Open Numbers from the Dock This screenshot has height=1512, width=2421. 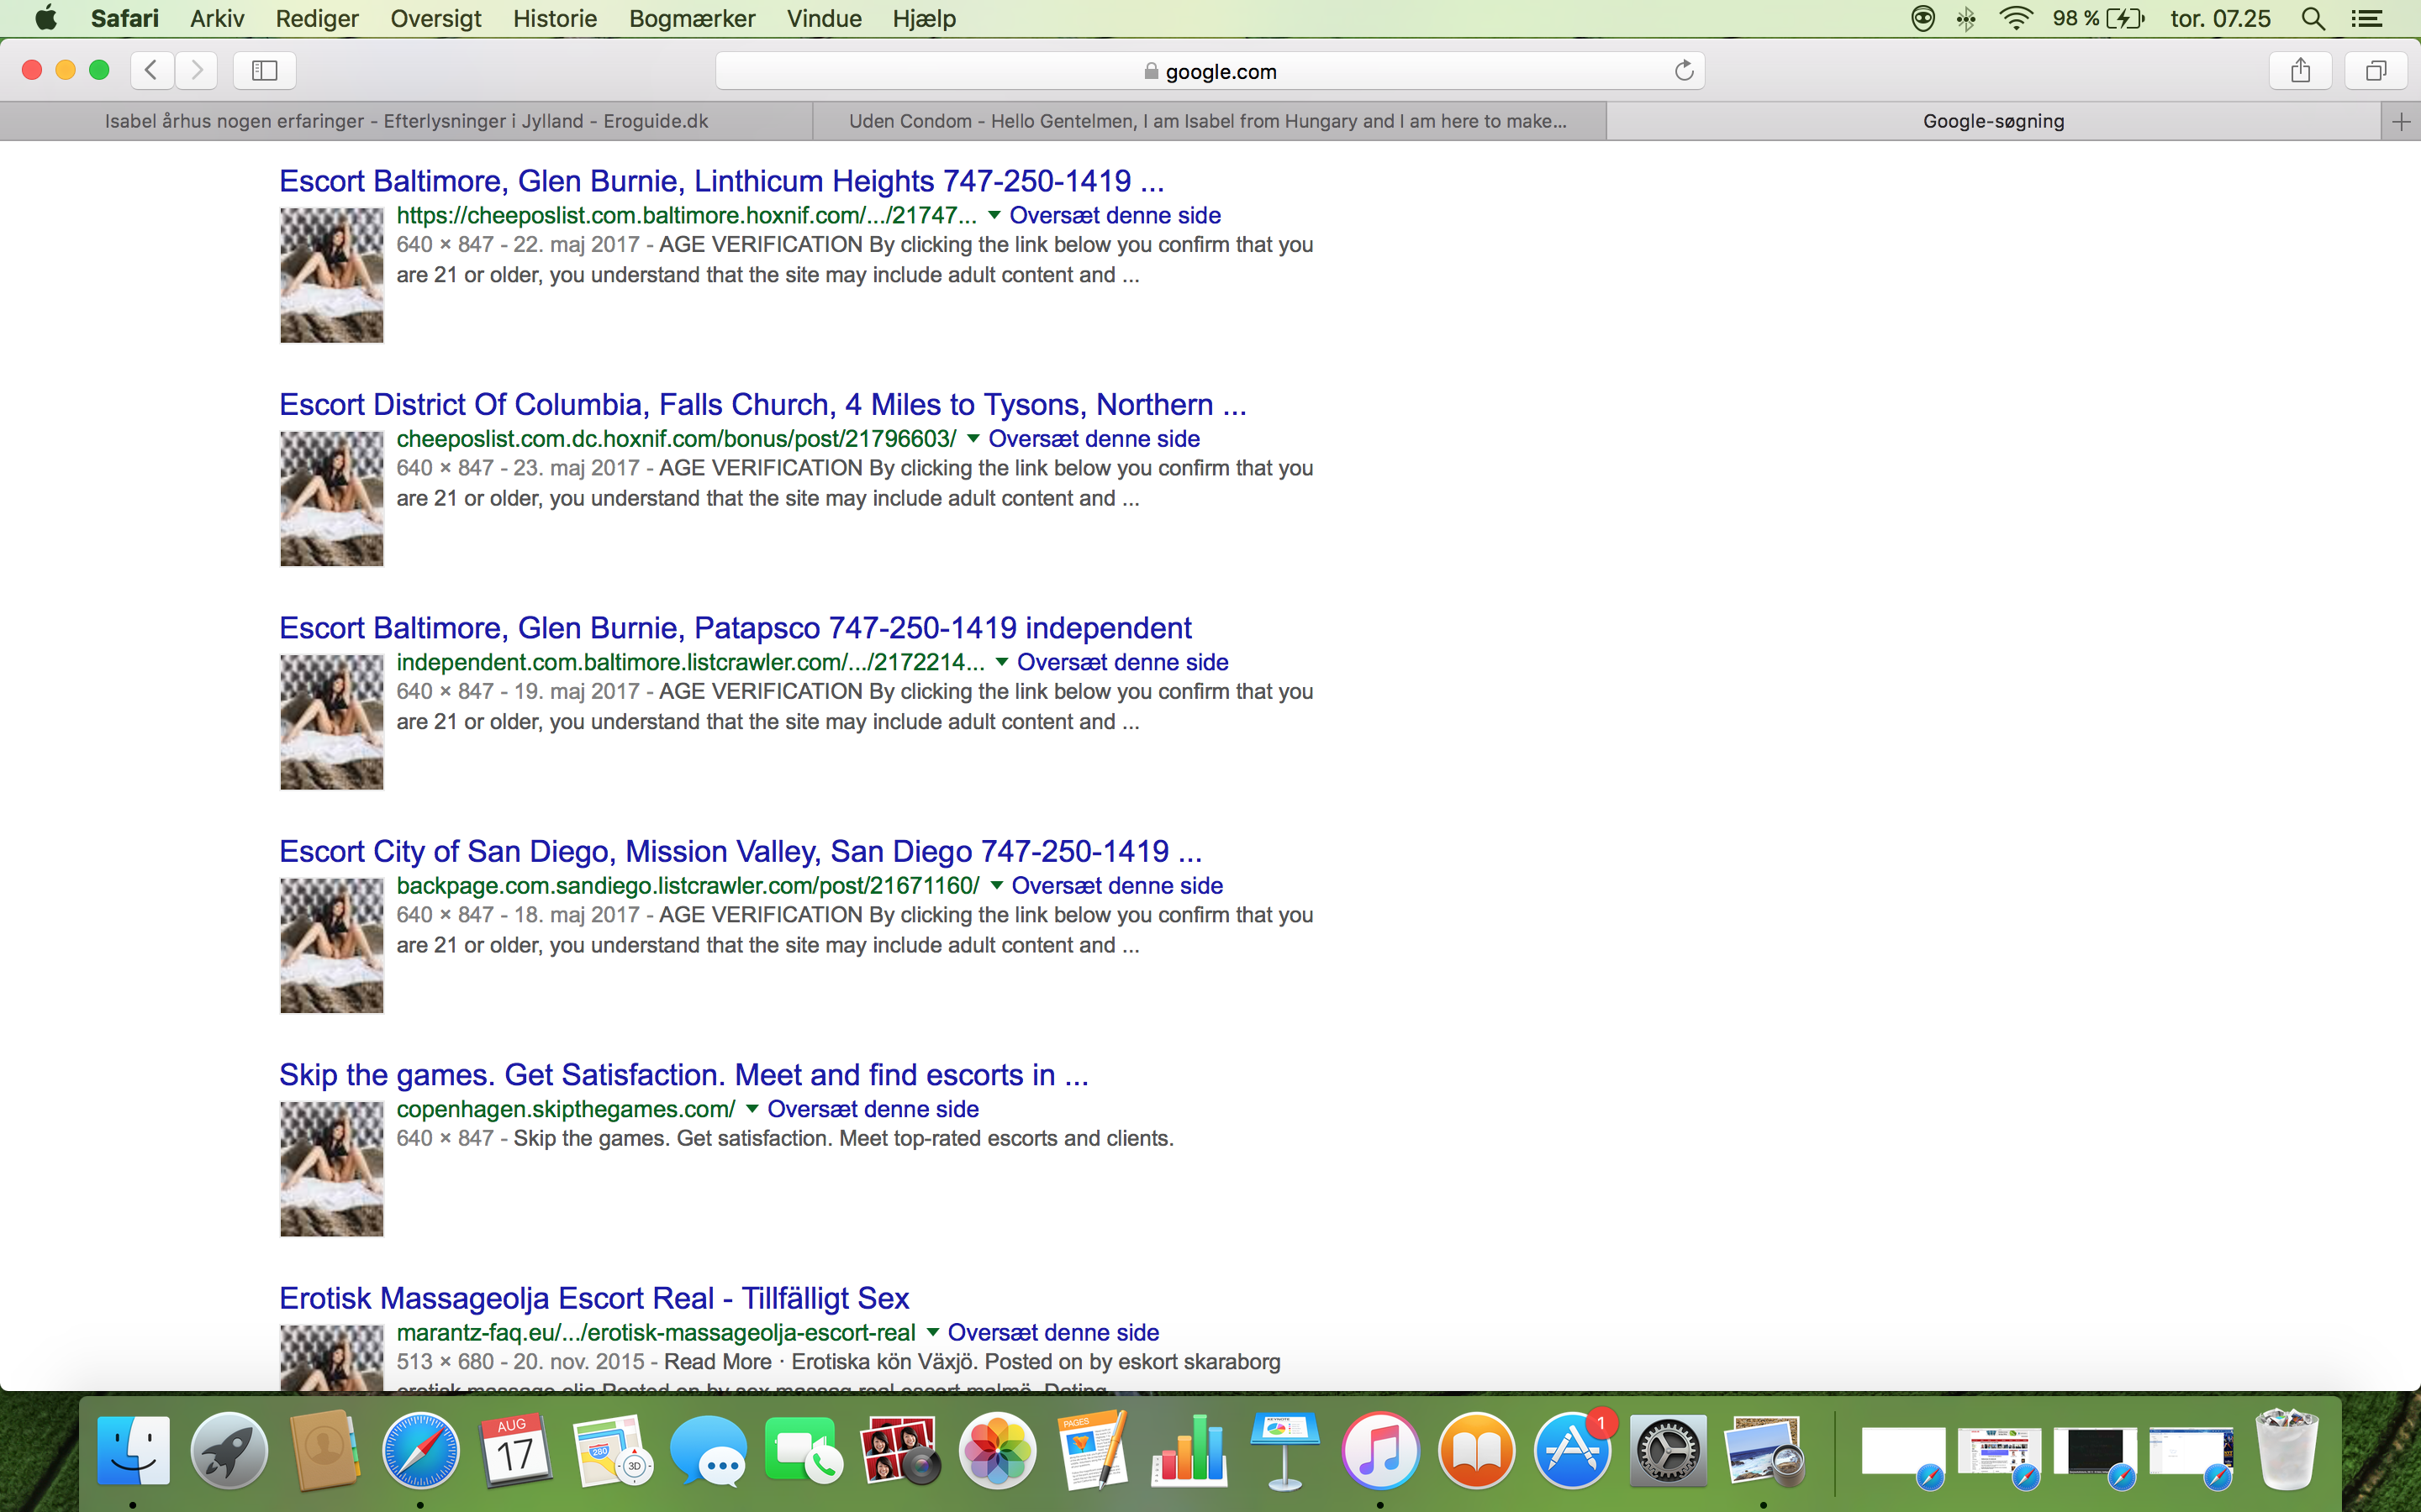click(x=1189, y=1451)
